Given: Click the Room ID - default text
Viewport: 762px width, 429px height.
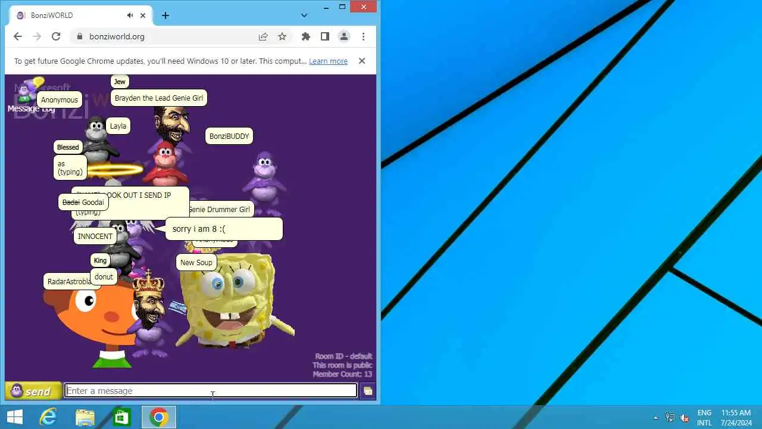Looking at the screenshot, I should pos(343,356).
